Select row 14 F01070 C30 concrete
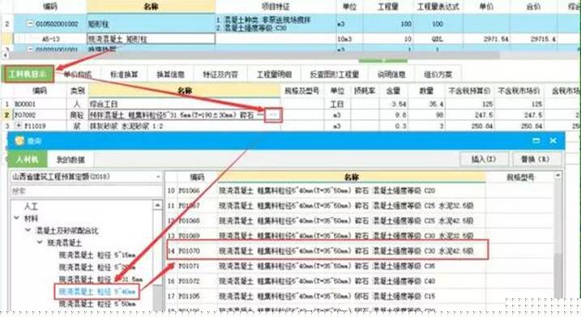The image size is (581, 317). pyautogui.click(x=327, y=251)
